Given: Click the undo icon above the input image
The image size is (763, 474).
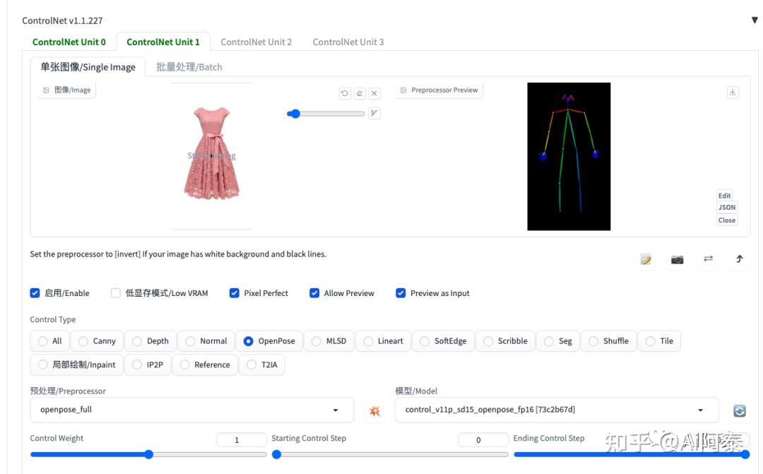Looking at the screenshot, I should 345,93.
